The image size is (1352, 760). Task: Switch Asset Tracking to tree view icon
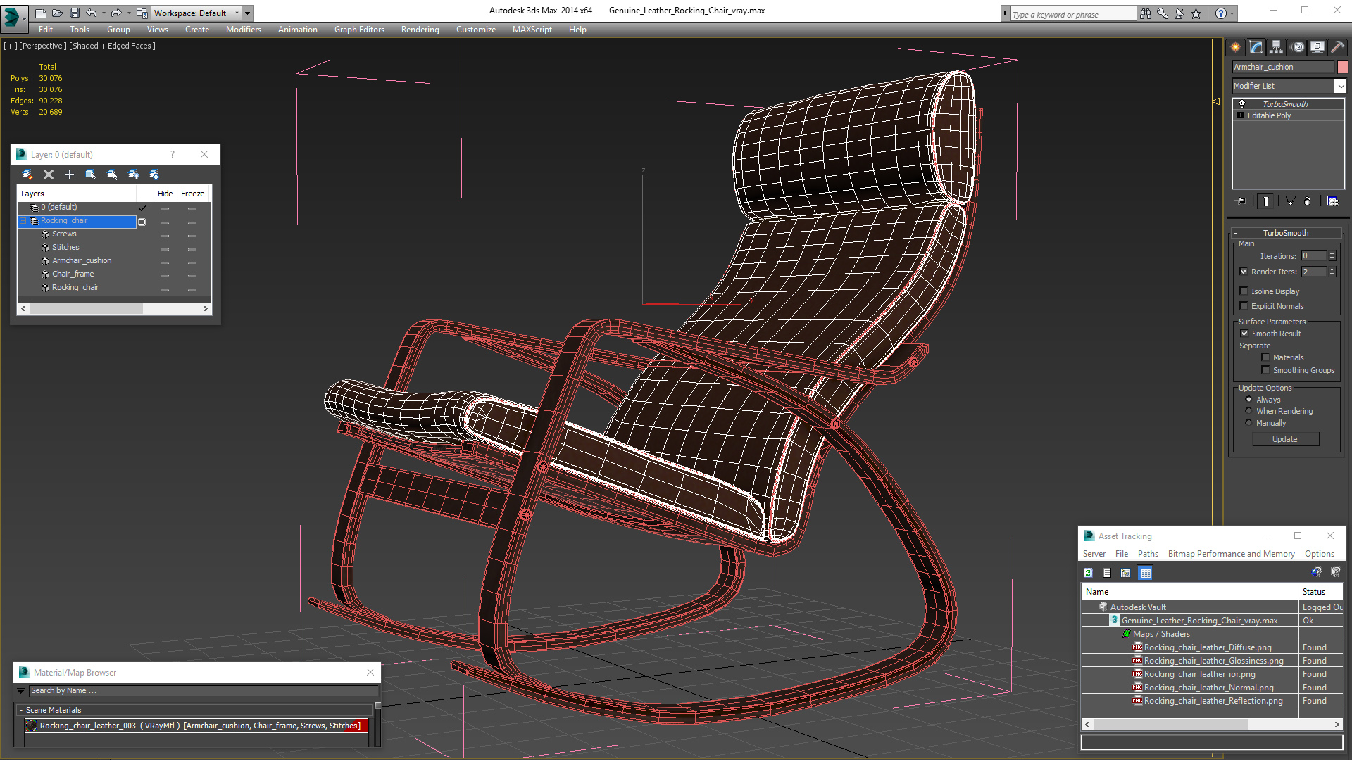[x=1126, y=573]
